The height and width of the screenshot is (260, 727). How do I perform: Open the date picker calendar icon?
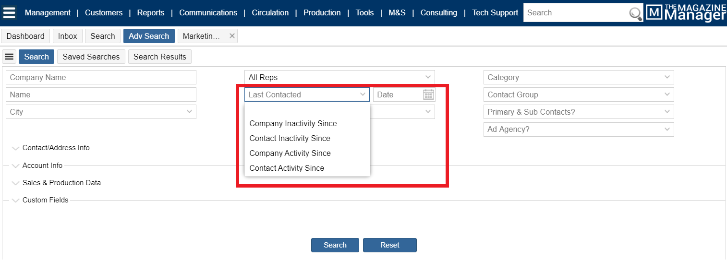click(x=428, y=95)
